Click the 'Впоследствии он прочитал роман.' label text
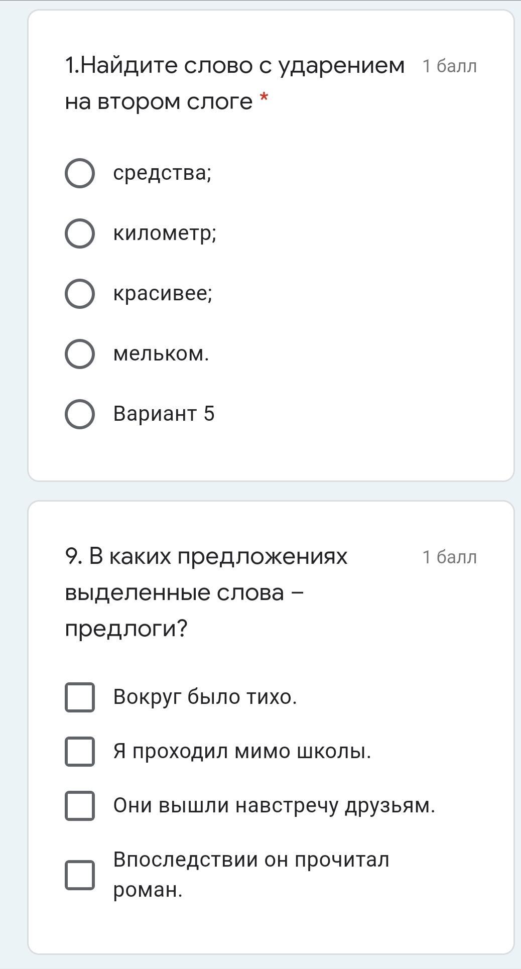Image resolution: width=521 pixels, height=969 pixels. [251, 875]
